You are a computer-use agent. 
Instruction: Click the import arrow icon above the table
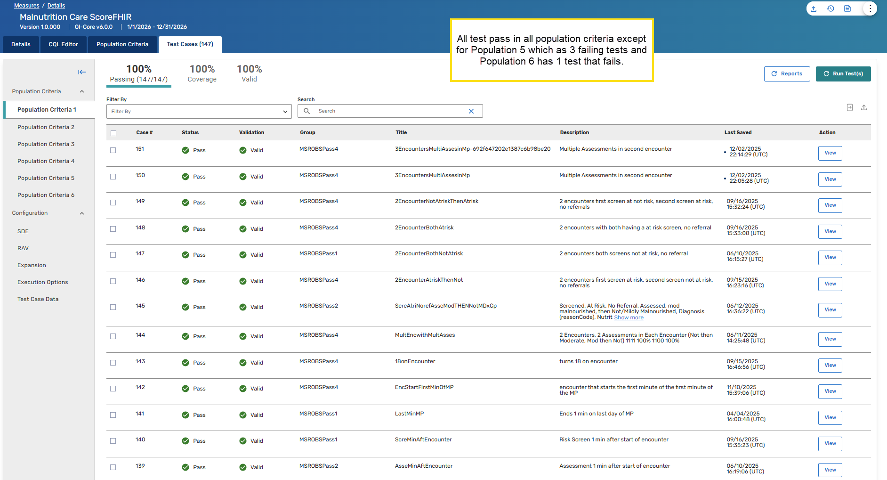point(850,107)
